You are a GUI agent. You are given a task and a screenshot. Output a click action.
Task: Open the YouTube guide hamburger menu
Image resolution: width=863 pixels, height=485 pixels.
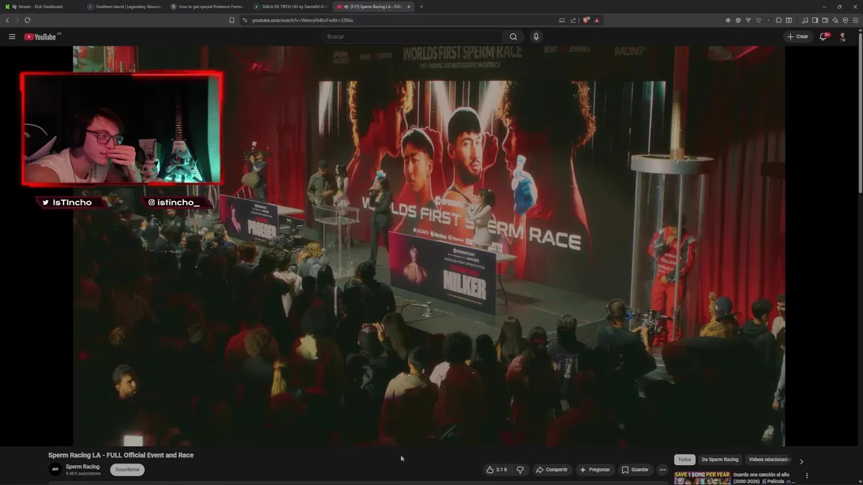coord(11,36)
